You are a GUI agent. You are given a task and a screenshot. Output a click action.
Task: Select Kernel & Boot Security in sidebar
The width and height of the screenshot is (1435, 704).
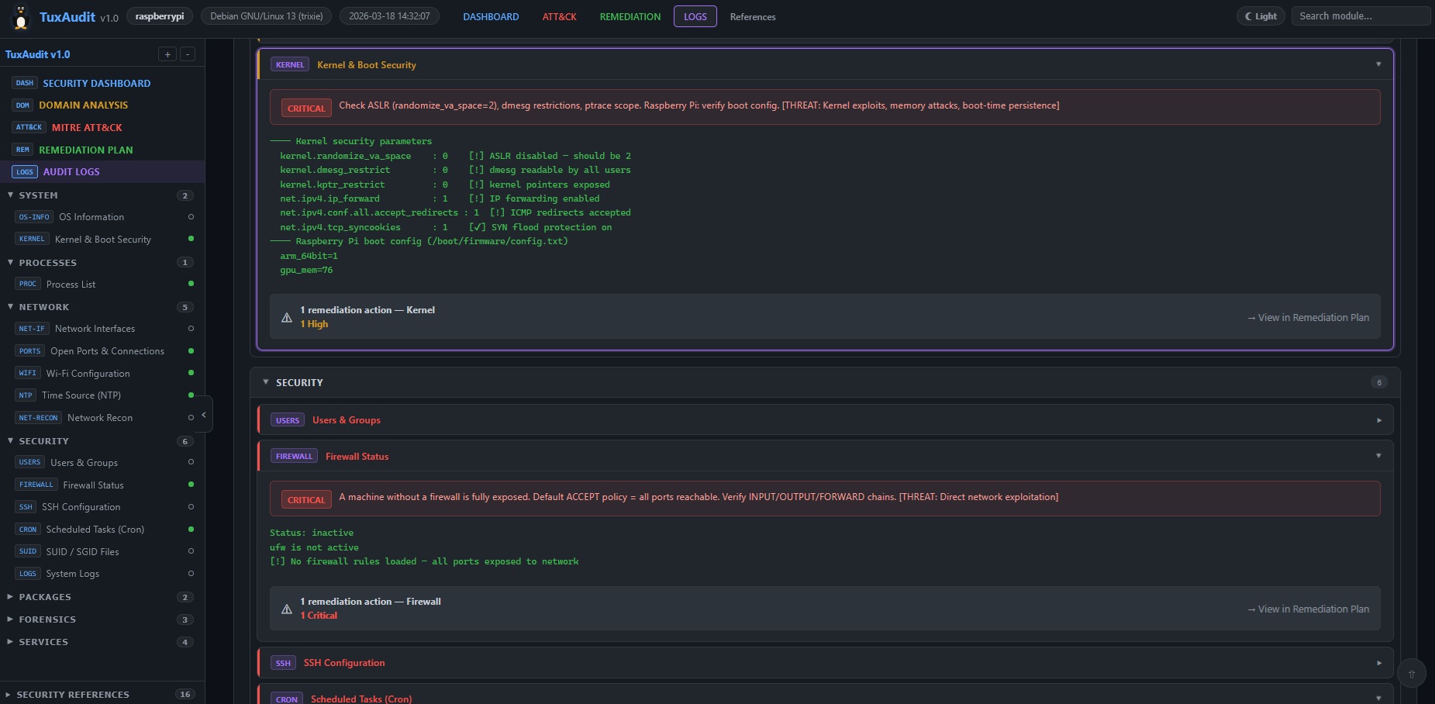click(x=103, y=240)
